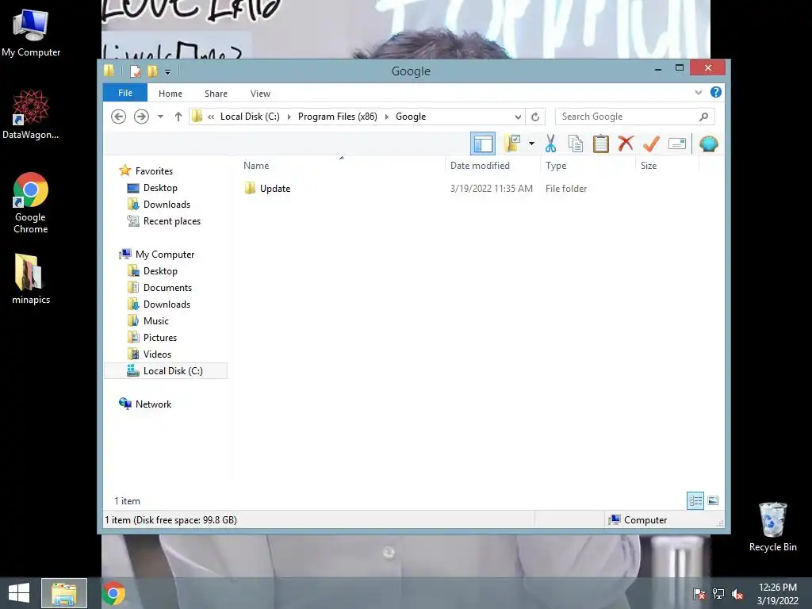
Task: Click the New Folder quick access icon
Action: point(152,71)
